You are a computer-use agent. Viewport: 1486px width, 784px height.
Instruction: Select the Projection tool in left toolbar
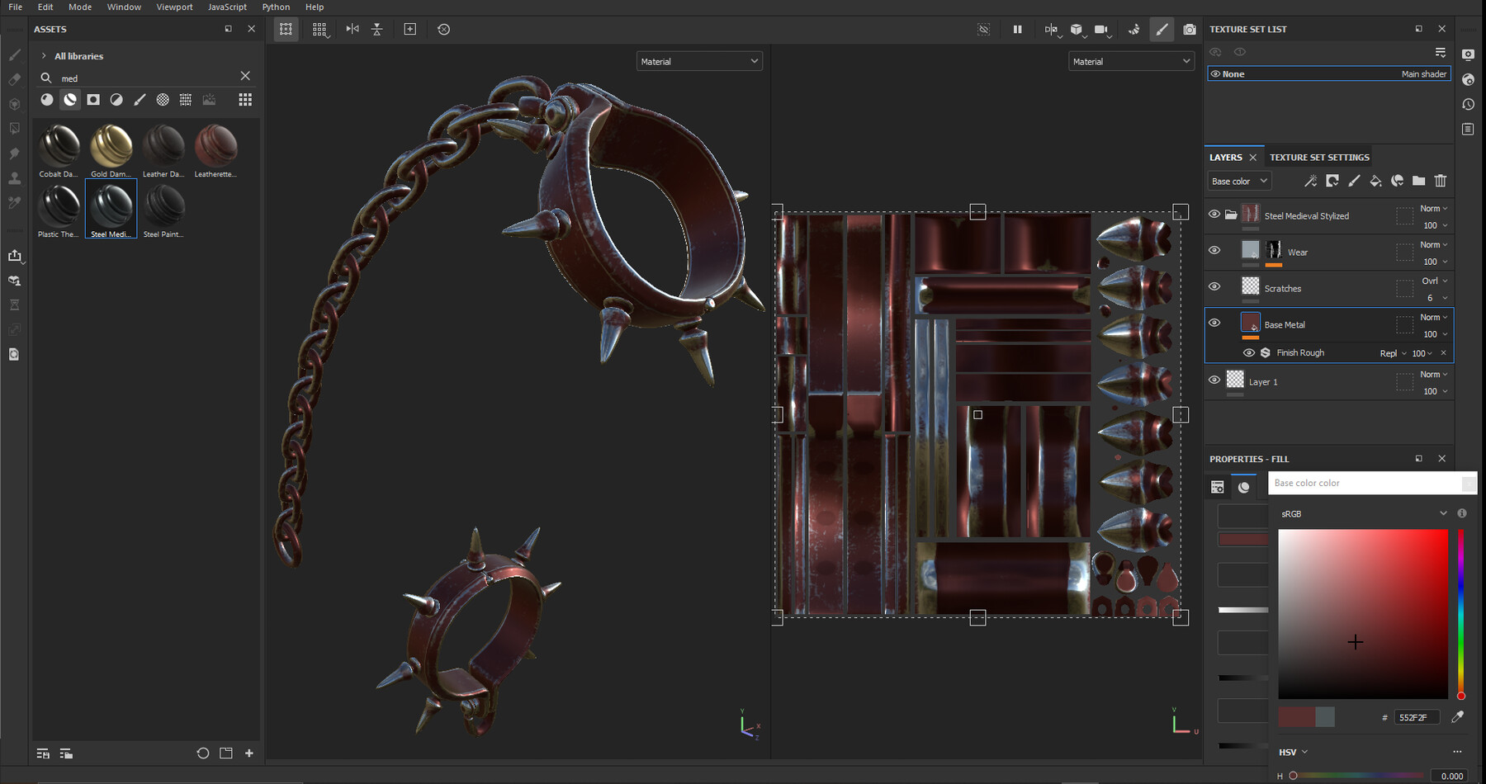pyautogui.click(x=15, y=104)
